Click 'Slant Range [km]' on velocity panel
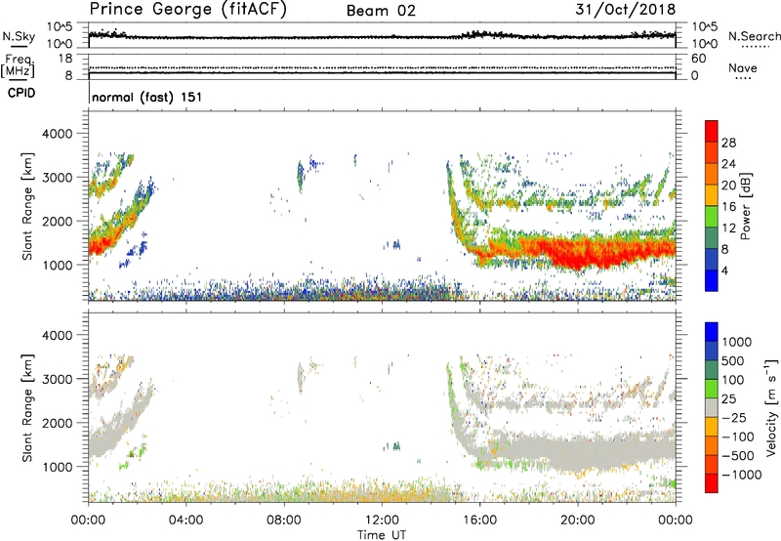 pyautogui.click(x=27, y=408)
